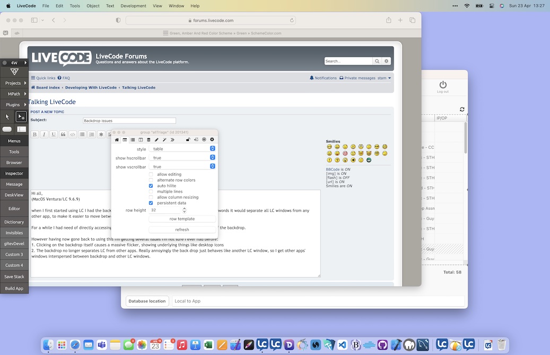Click the Log out power icon
This screenshot has width=550, height=355.
tap(443, 85)
